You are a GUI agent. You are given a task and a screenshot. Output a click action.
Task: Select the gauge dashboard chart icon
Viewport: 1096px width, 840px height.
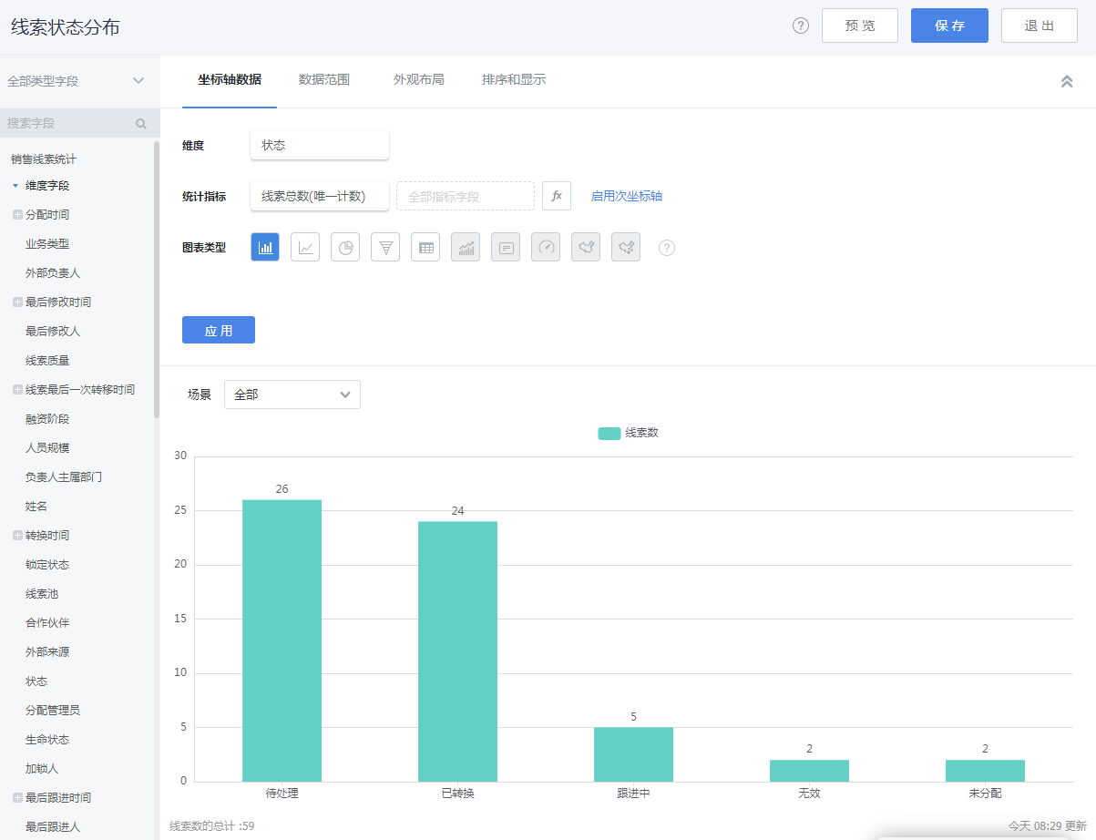[546, 247]
